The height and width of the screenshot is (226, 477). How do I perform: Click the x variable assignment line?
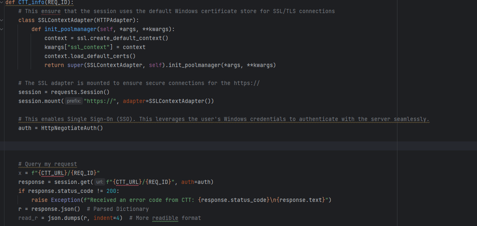pyautogui.click(x=59, y=173)
